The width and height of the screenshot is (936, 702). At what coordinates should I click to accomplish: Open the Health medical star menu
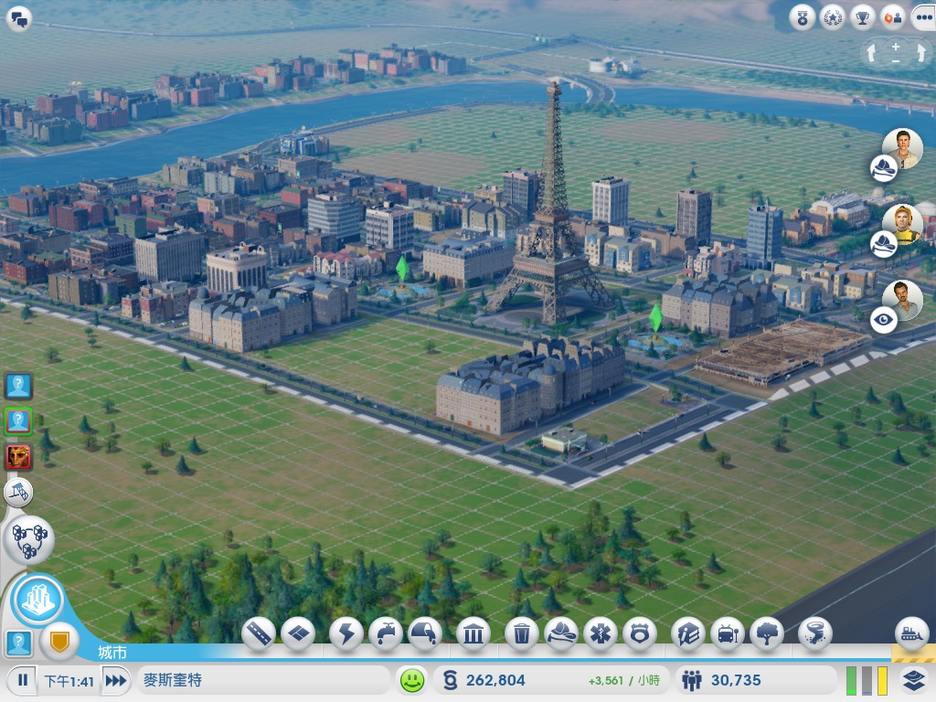tap(601, 634)
